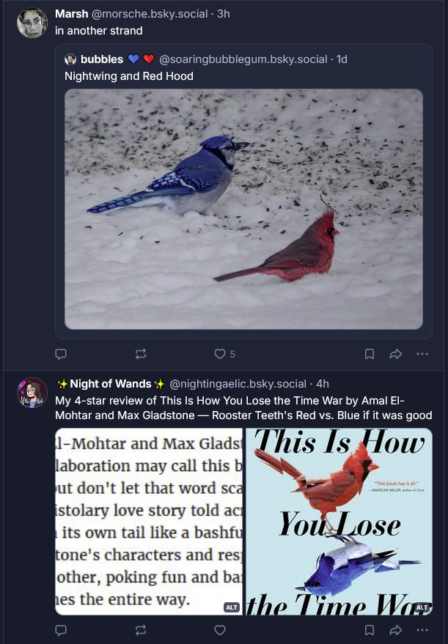Show ALT text for review text image
This screenshot has height=644, width=448.
point(232,607)
